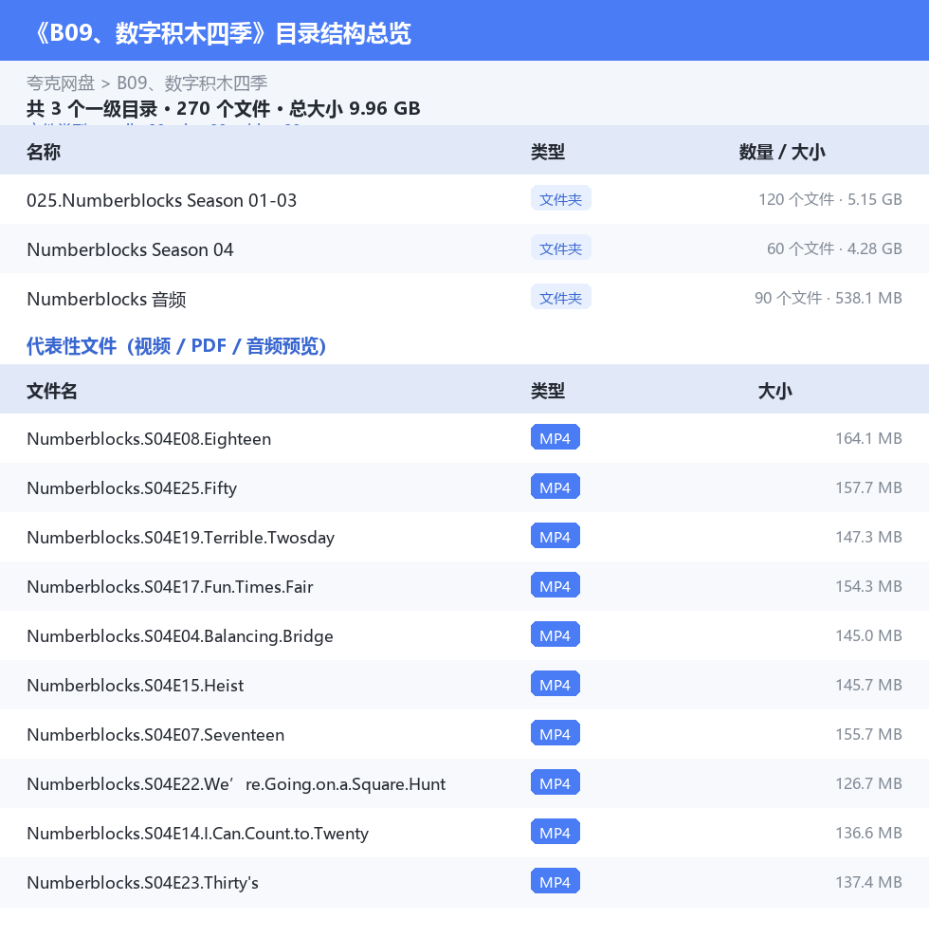This screenshot has width=929, height=937.
Task: Click 类型 header above the MP4 badges
Action: click(x=548, y=391)
